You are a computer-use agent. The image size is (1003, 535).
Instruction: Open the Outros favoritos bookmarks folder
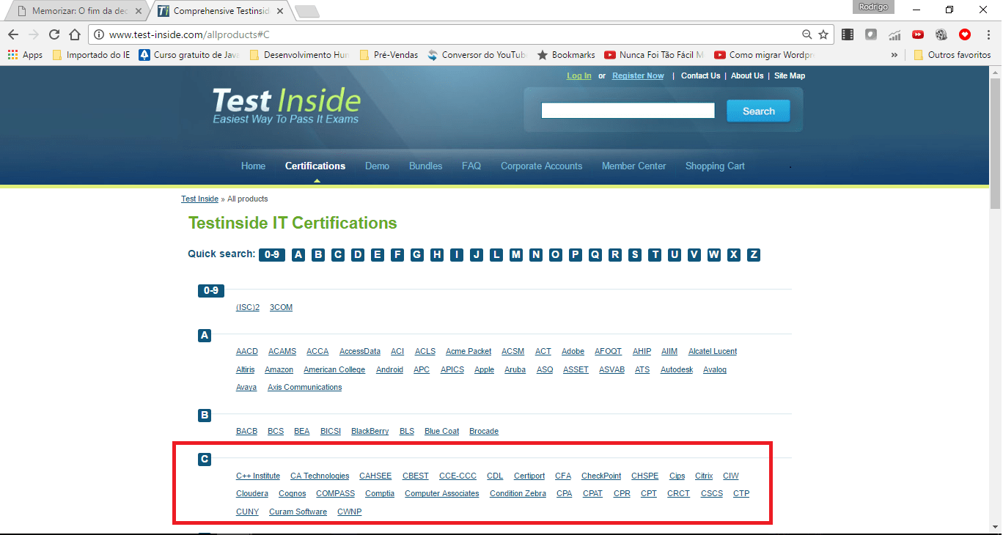(952, 55)
